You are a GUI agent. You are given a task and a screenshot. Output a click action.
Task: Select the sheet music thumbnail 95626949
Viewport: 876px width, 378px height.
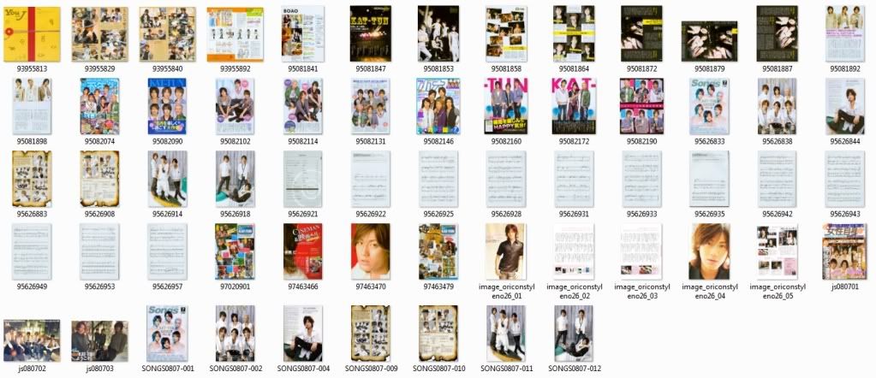pyautogui.click(x=32, y=251)
